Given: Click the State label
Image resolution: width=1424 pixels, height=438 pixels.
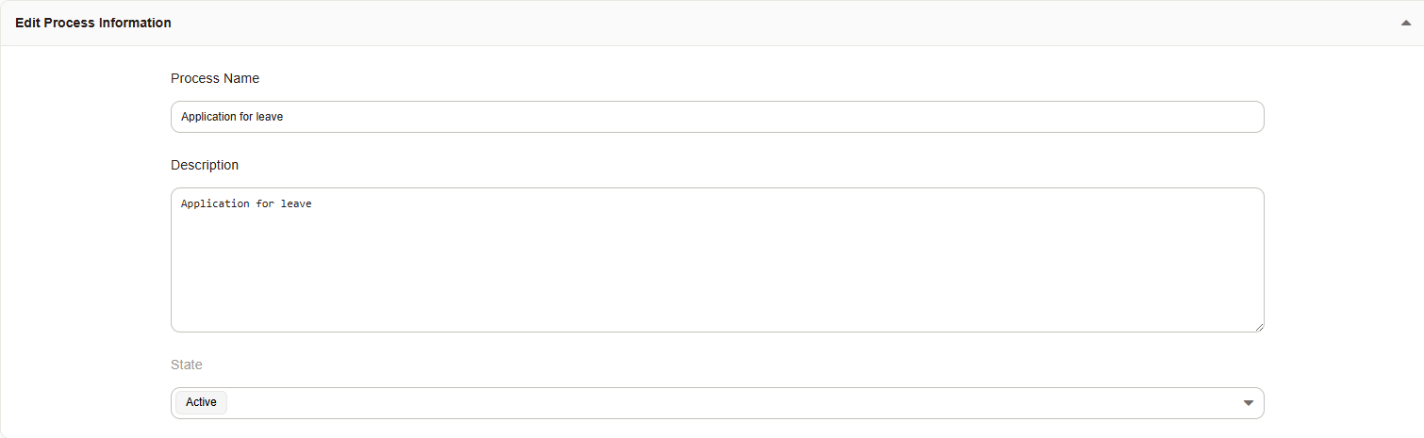Looking at the screenshot, I should coord(187,365).
